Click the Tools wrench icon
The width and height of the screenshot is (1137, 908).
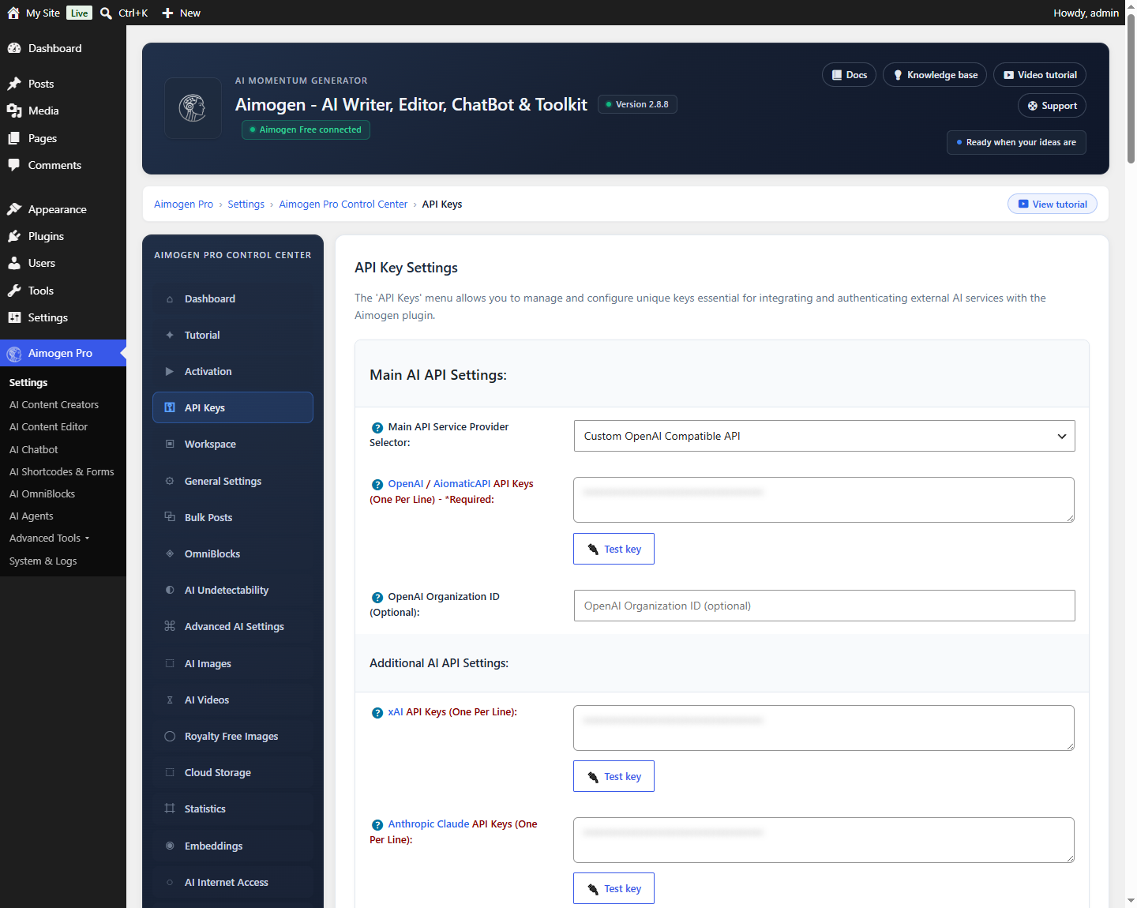point(14,291)
